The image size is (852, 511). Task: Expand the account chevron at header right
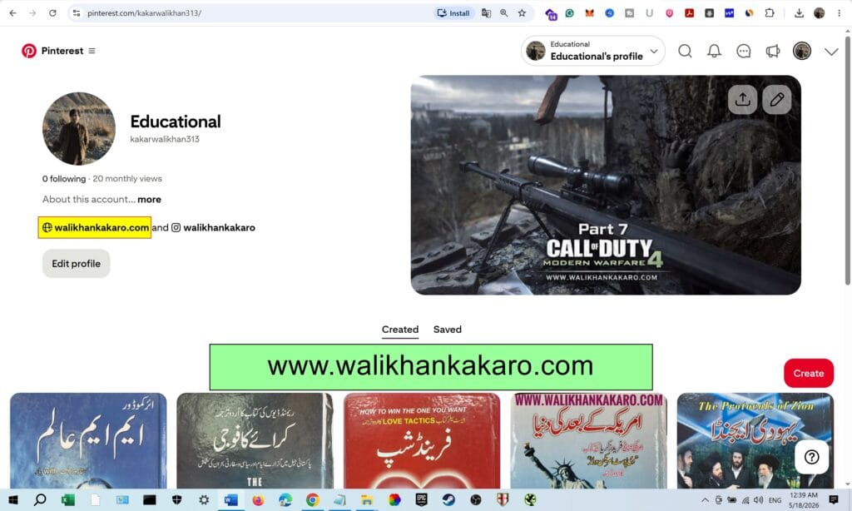tap(831, 52)
